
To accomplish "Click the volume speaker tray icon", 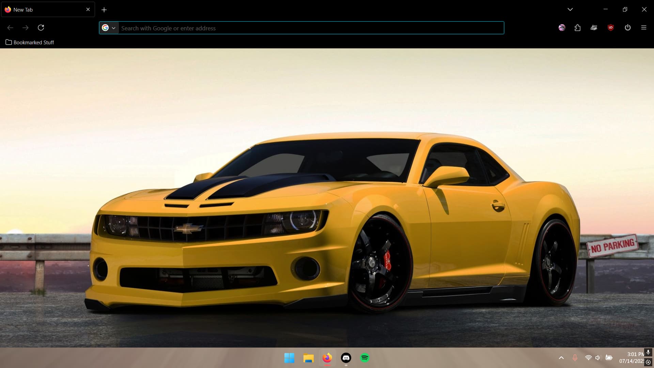I will [598, 358].
